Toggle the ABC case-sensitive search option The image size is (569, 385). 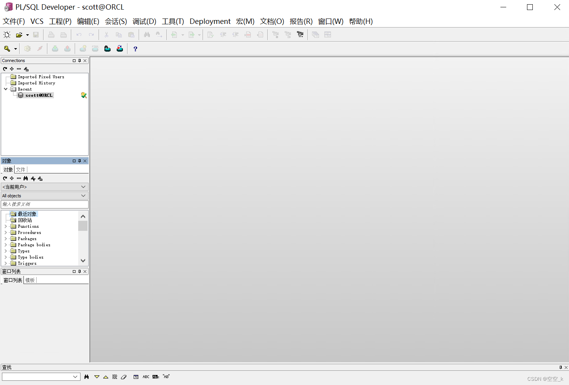pyautogui.click(x=146, y=377)
